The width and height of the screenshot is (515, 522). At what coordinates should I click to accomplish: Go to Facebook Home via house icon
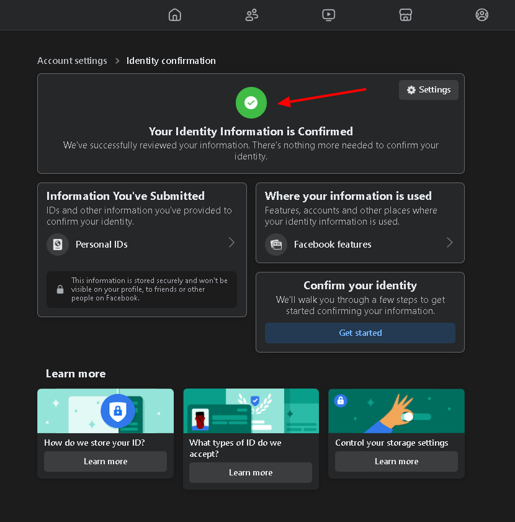pos(175,15)
